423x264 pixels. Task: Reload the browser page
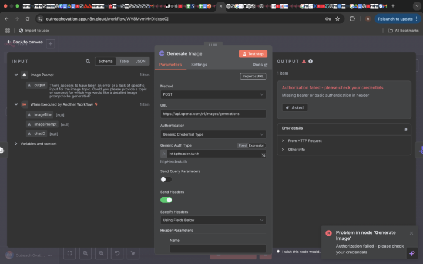pyautogui.click(x=28, y=19)
